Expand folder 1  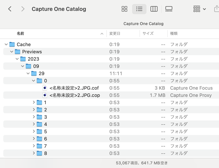pos(34,102)
